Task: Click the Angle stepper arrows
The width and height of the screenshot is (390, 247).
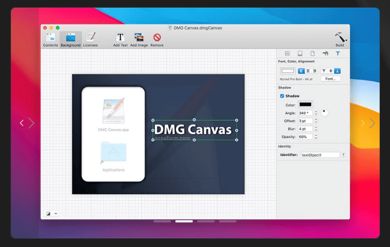Action: pyautogui.click(x=316, y=113)
